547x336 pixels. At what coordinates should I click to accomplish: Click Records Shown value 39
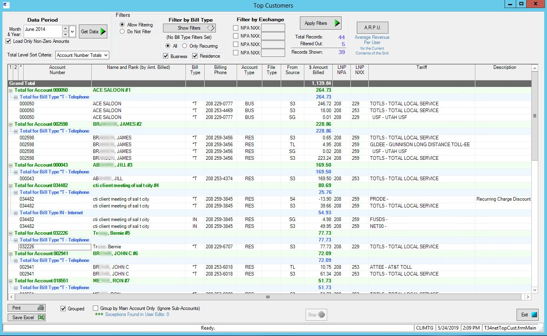pos(342,52)
